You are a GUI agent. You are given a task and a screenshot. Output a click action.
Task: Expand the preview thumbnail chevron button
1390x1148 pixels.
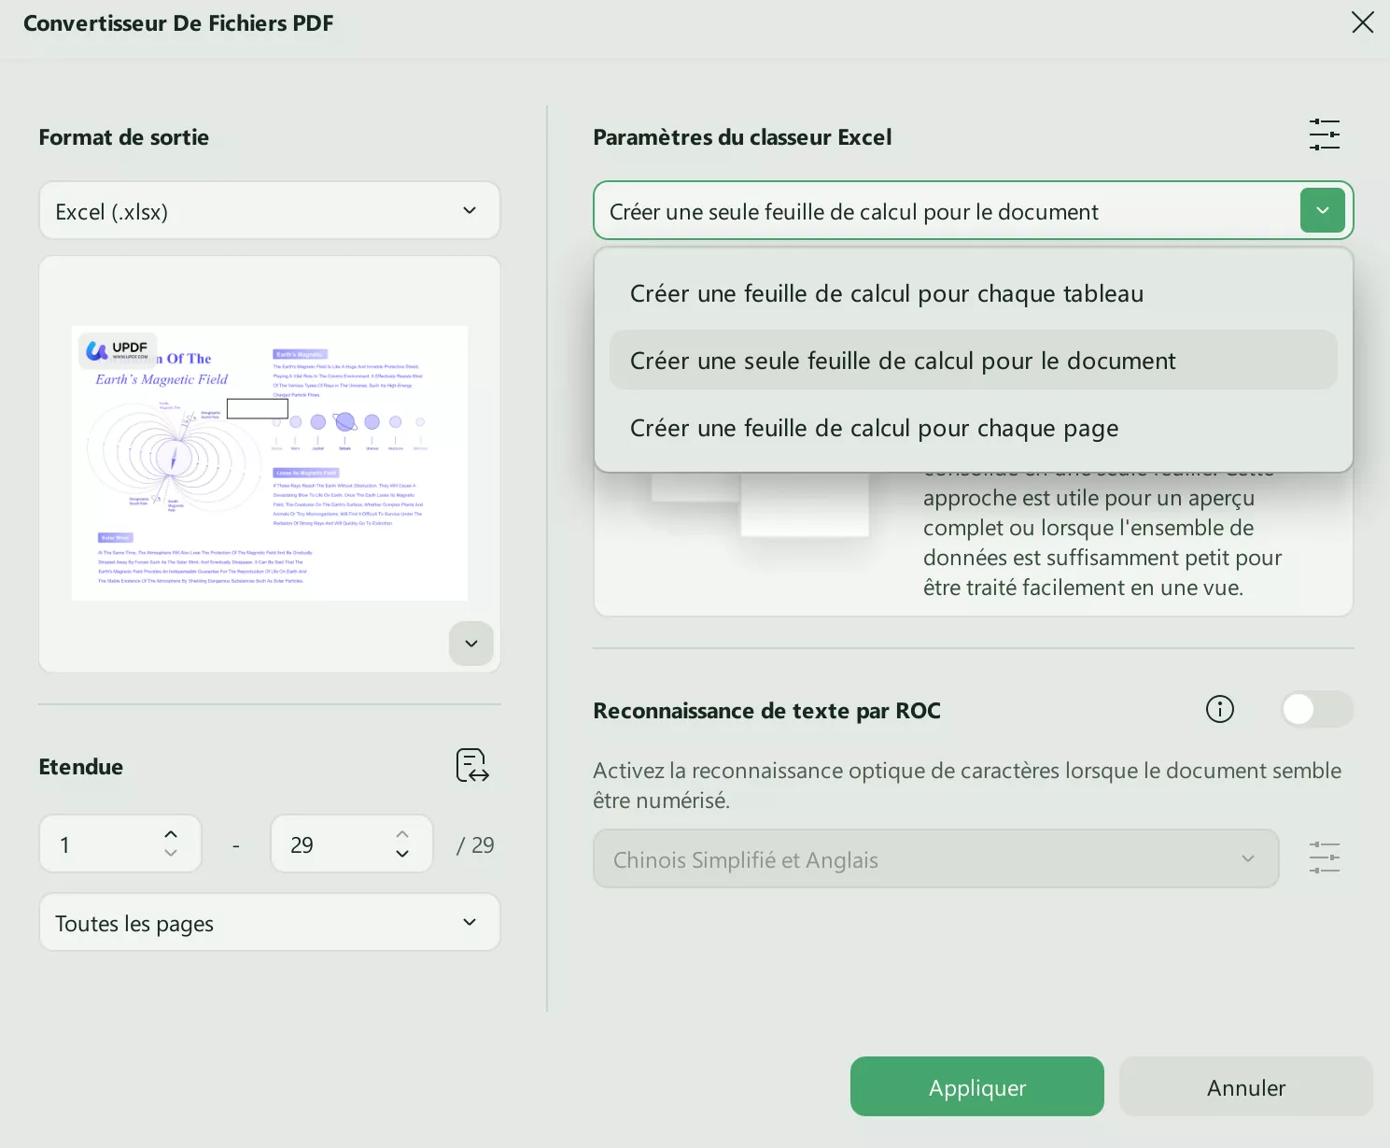(471, 644)
